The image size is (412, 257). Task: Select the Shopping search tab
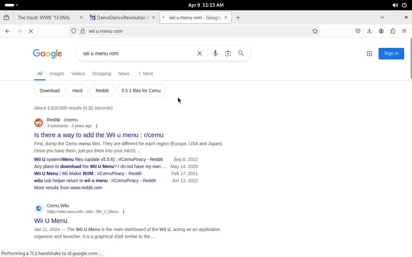101,74
